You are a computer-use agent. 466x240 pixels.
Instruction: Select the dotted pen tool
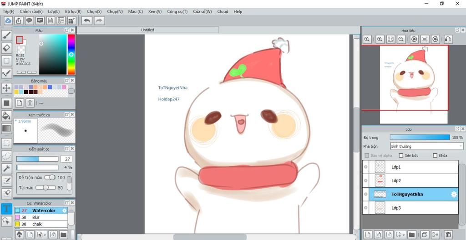tap(6, 73)
